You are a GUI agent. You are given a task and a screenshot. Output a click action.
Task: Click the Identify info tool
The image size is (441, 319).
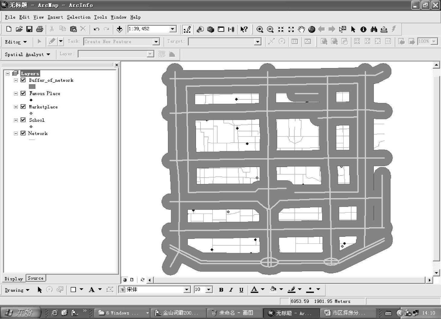click(x=363, y=29)
